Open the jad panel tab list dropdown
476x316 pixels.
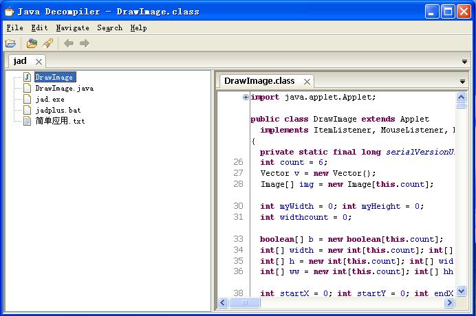point(465,62)
